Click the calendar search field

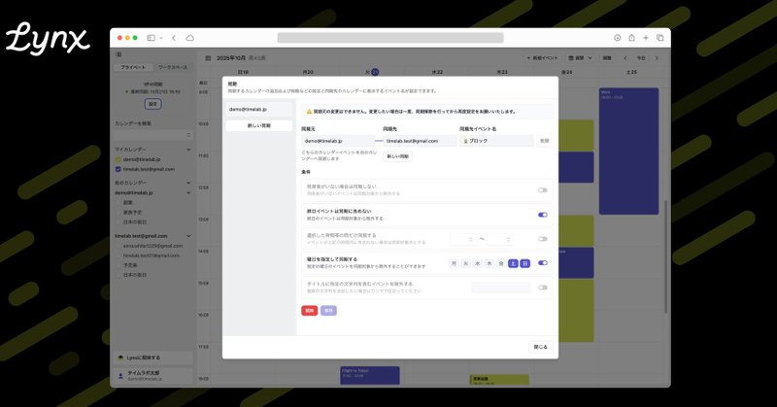tap(153, 135)
